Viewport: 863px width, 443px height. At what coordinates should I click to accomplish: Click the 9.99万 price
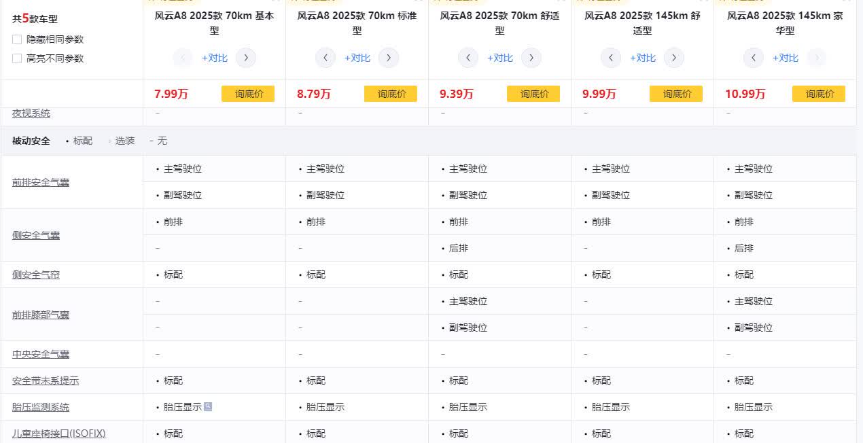tap(599, 94)
